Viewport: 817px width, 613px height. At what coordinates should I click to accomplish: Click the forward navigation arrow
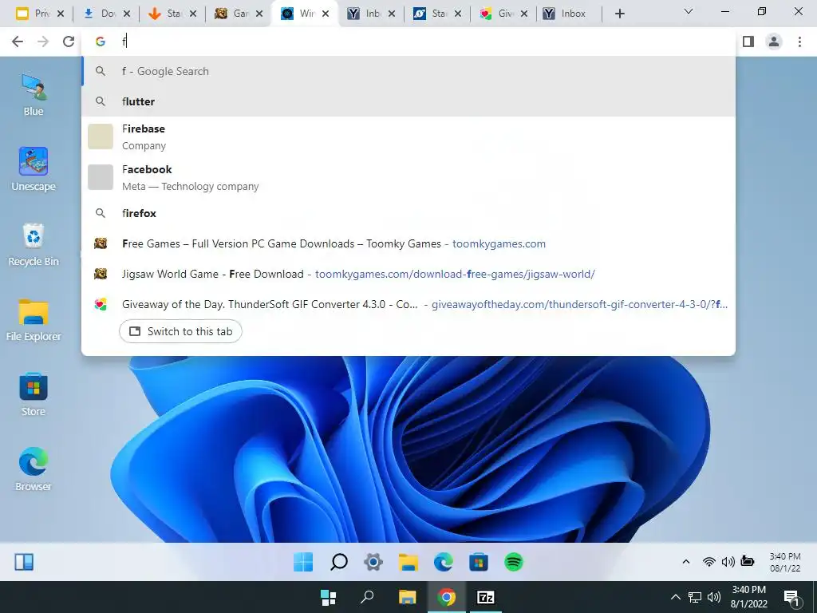43,42
